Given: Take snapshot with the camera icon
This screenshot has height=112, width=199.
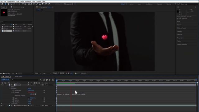Looking at the screenshot, I should (76, 73).
